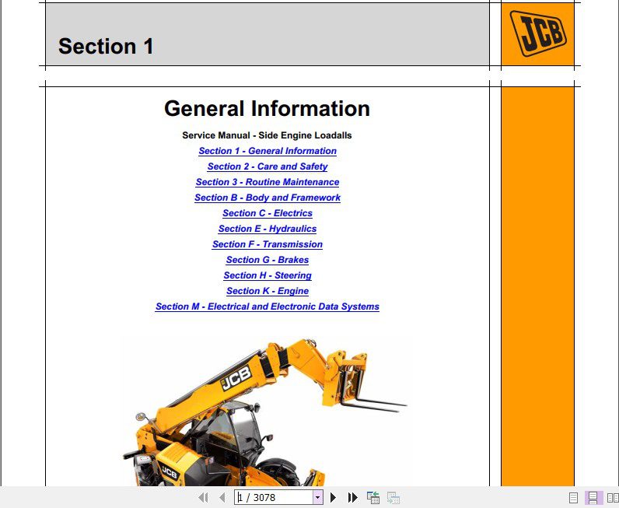Switch to continuous page layout
Screen dimensions: 619x508
pos(593,498)
